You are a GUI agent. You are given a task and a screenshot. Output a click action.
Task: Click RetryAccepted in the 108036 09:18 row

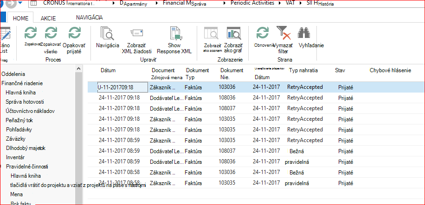click(305, 98)
